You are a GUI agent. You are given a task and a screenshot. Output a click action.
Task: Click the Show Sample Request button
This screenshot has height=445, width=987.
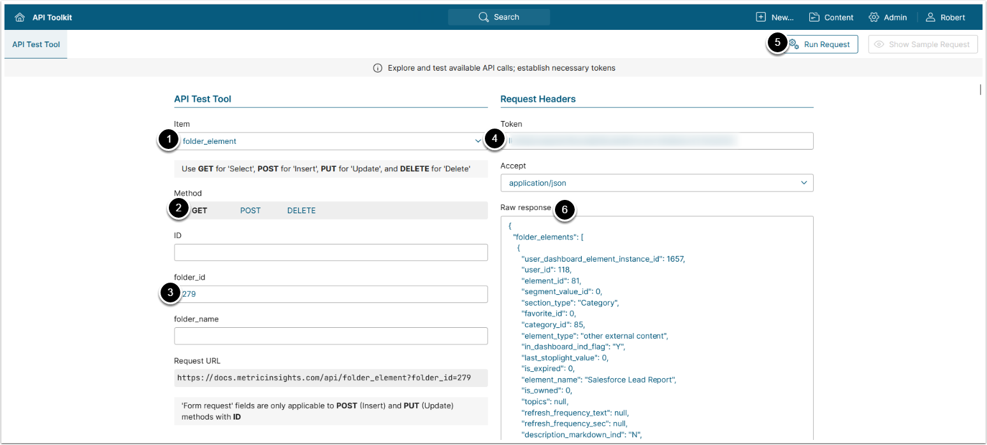click(923, 44)
